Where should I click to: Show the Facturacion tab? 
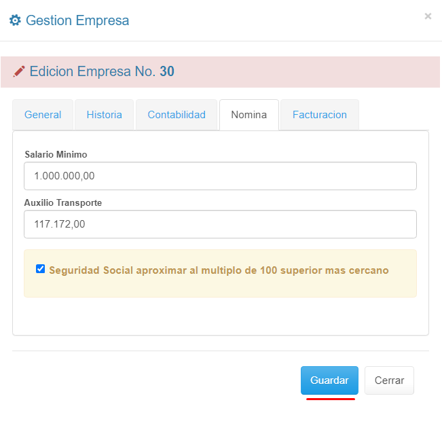point(320,115)
